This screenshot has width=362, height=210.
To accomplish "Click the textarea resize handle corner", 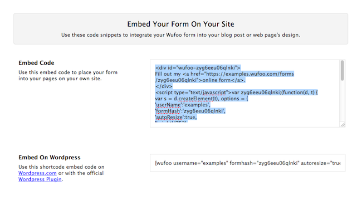I will tap(343, 125).
